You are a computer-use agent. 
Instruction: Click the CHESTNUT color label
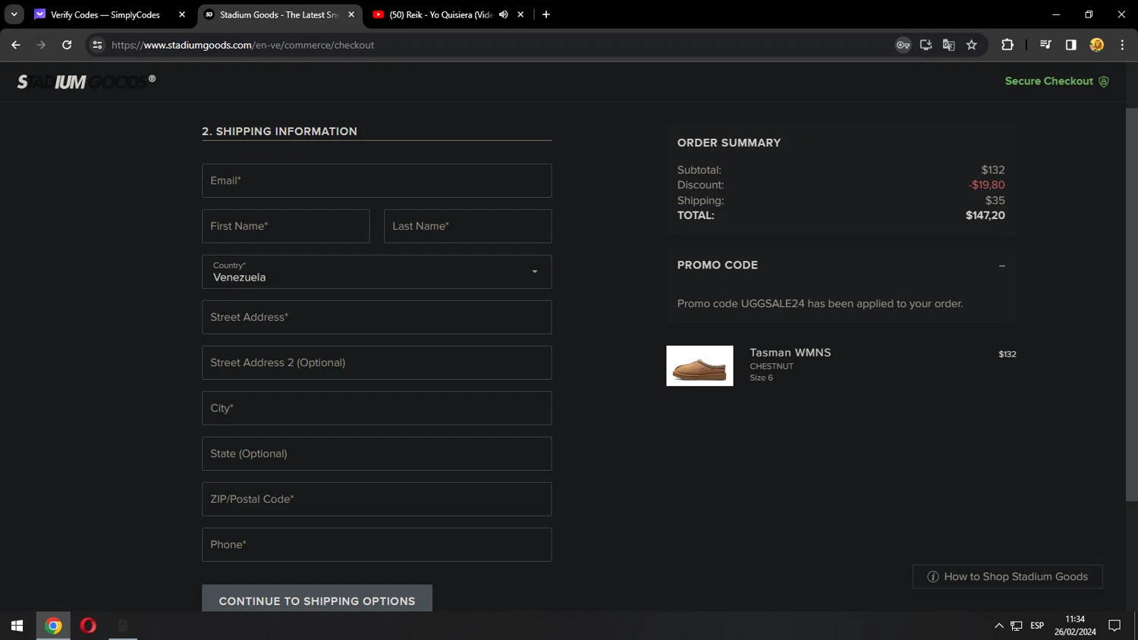[772, 366]
